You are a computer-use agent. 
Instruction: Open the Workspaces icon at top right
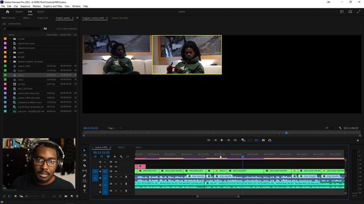342,11
